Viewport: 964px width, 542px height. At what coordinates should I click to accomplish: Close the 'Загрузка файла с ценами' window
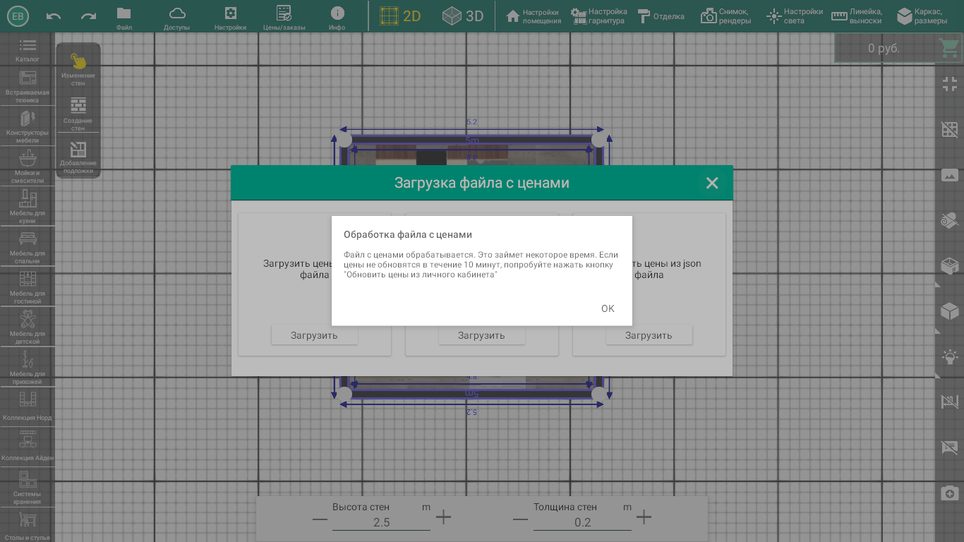tap(712, 183)
